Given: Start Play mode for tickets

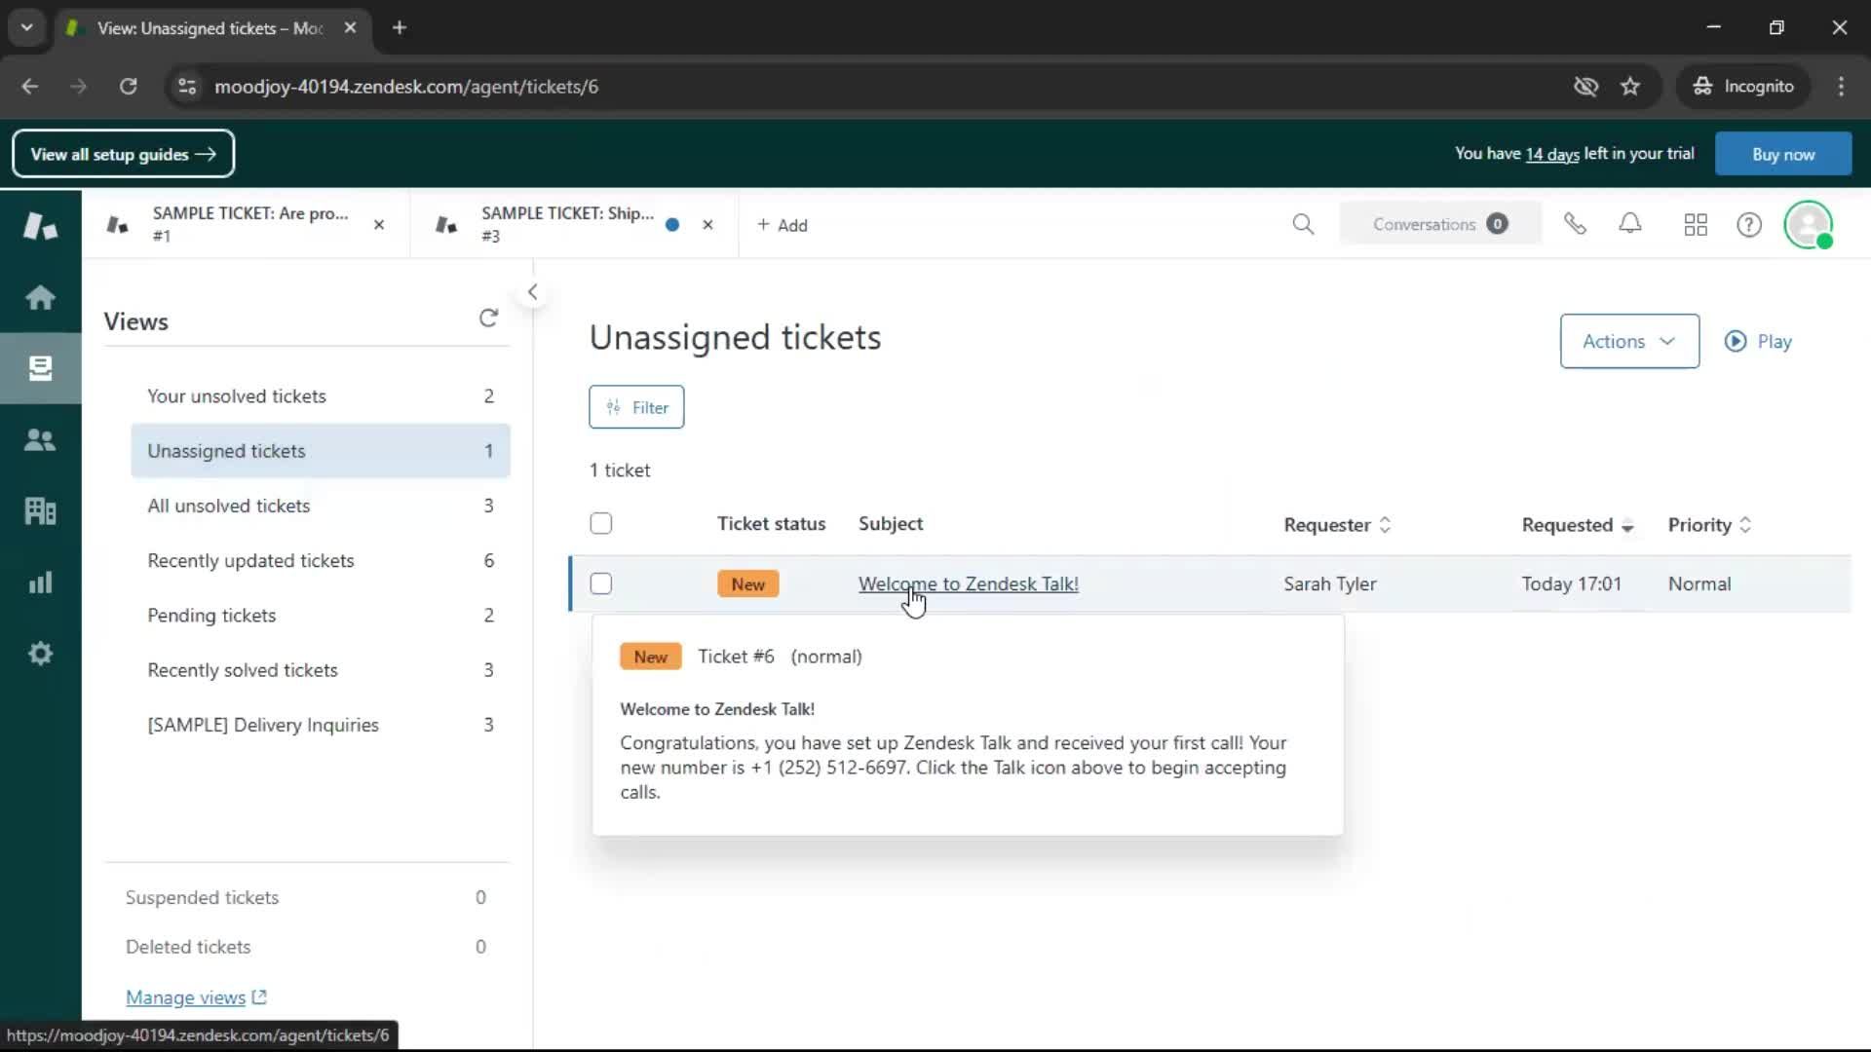Looking at the screenshot, I should tap(1758, 342).
